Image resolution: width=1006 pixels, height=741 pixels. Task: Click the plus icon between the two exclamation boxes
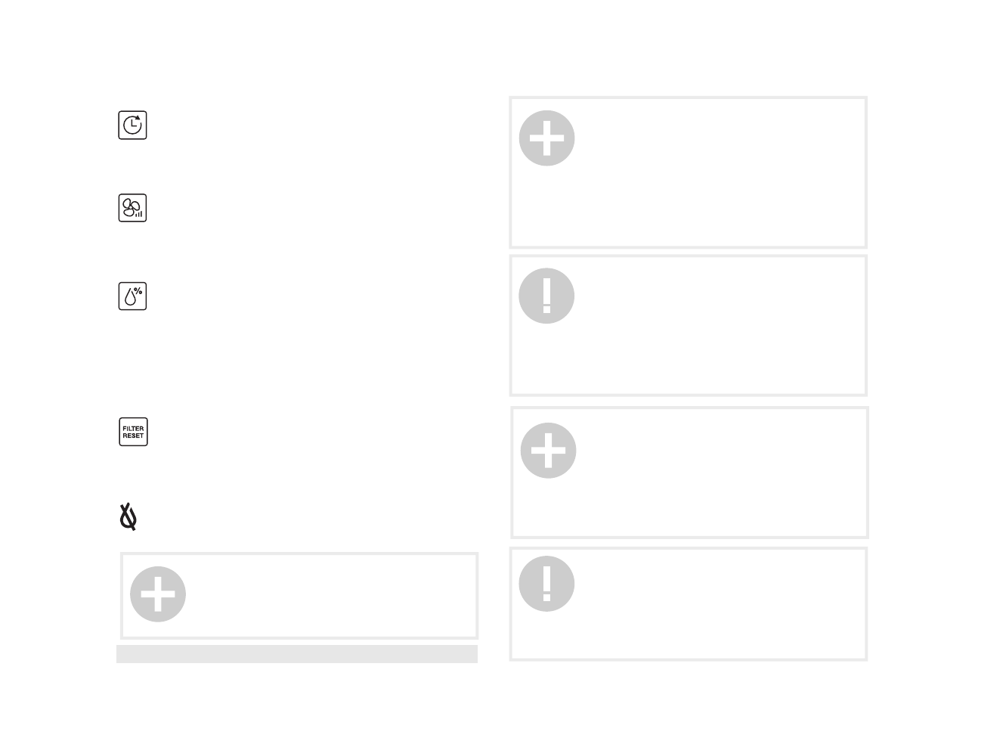[x=548, y=451]
